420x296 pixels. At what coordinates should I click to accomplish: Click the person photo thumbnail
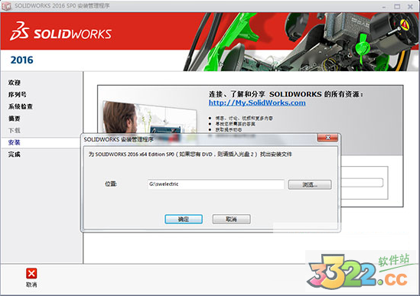pyautogui.click(x=150, y=117)
